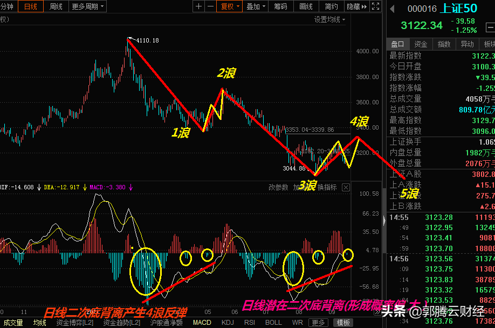
Task: Select 资金博弈[L2] indicator tab
Action: pyautogui.click(x=75, y=323)
